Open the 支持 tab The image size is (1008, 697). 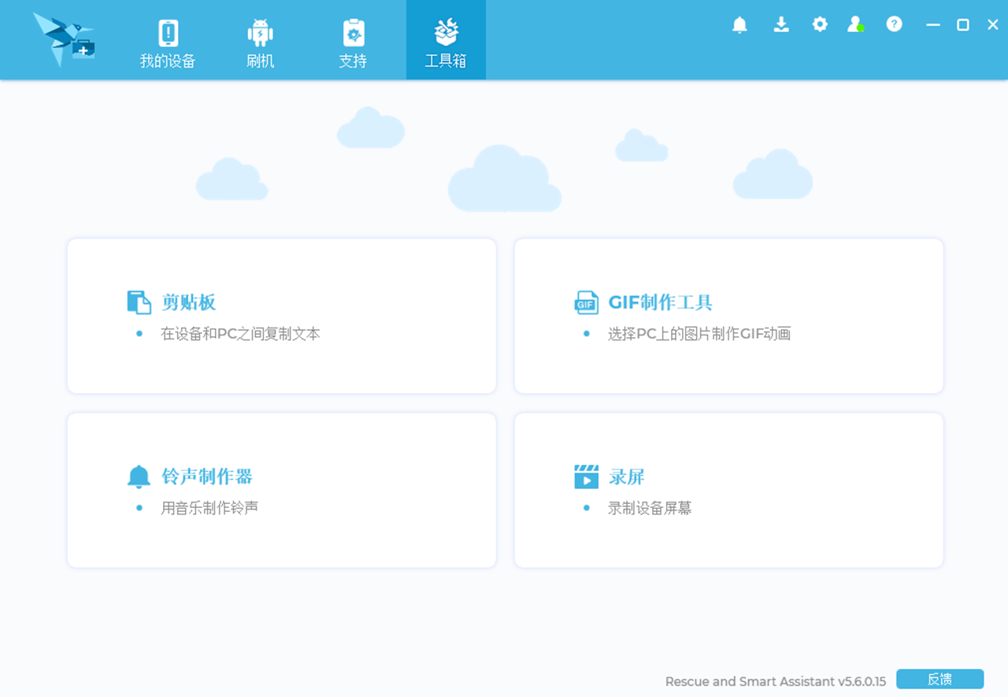pos(353,40)
